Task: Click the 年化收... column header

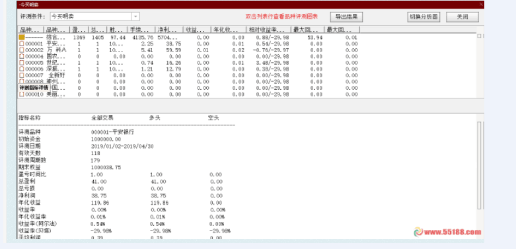Action: click(228, 30)
